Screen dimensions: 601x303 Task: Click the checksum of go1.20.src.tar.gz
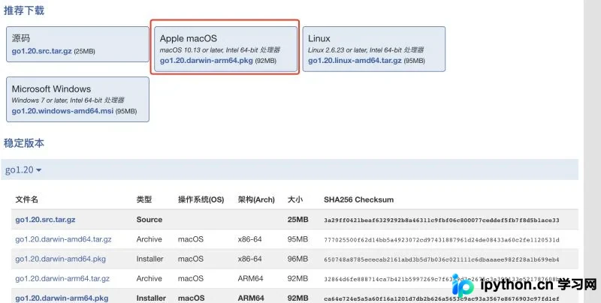coord(442,220)
